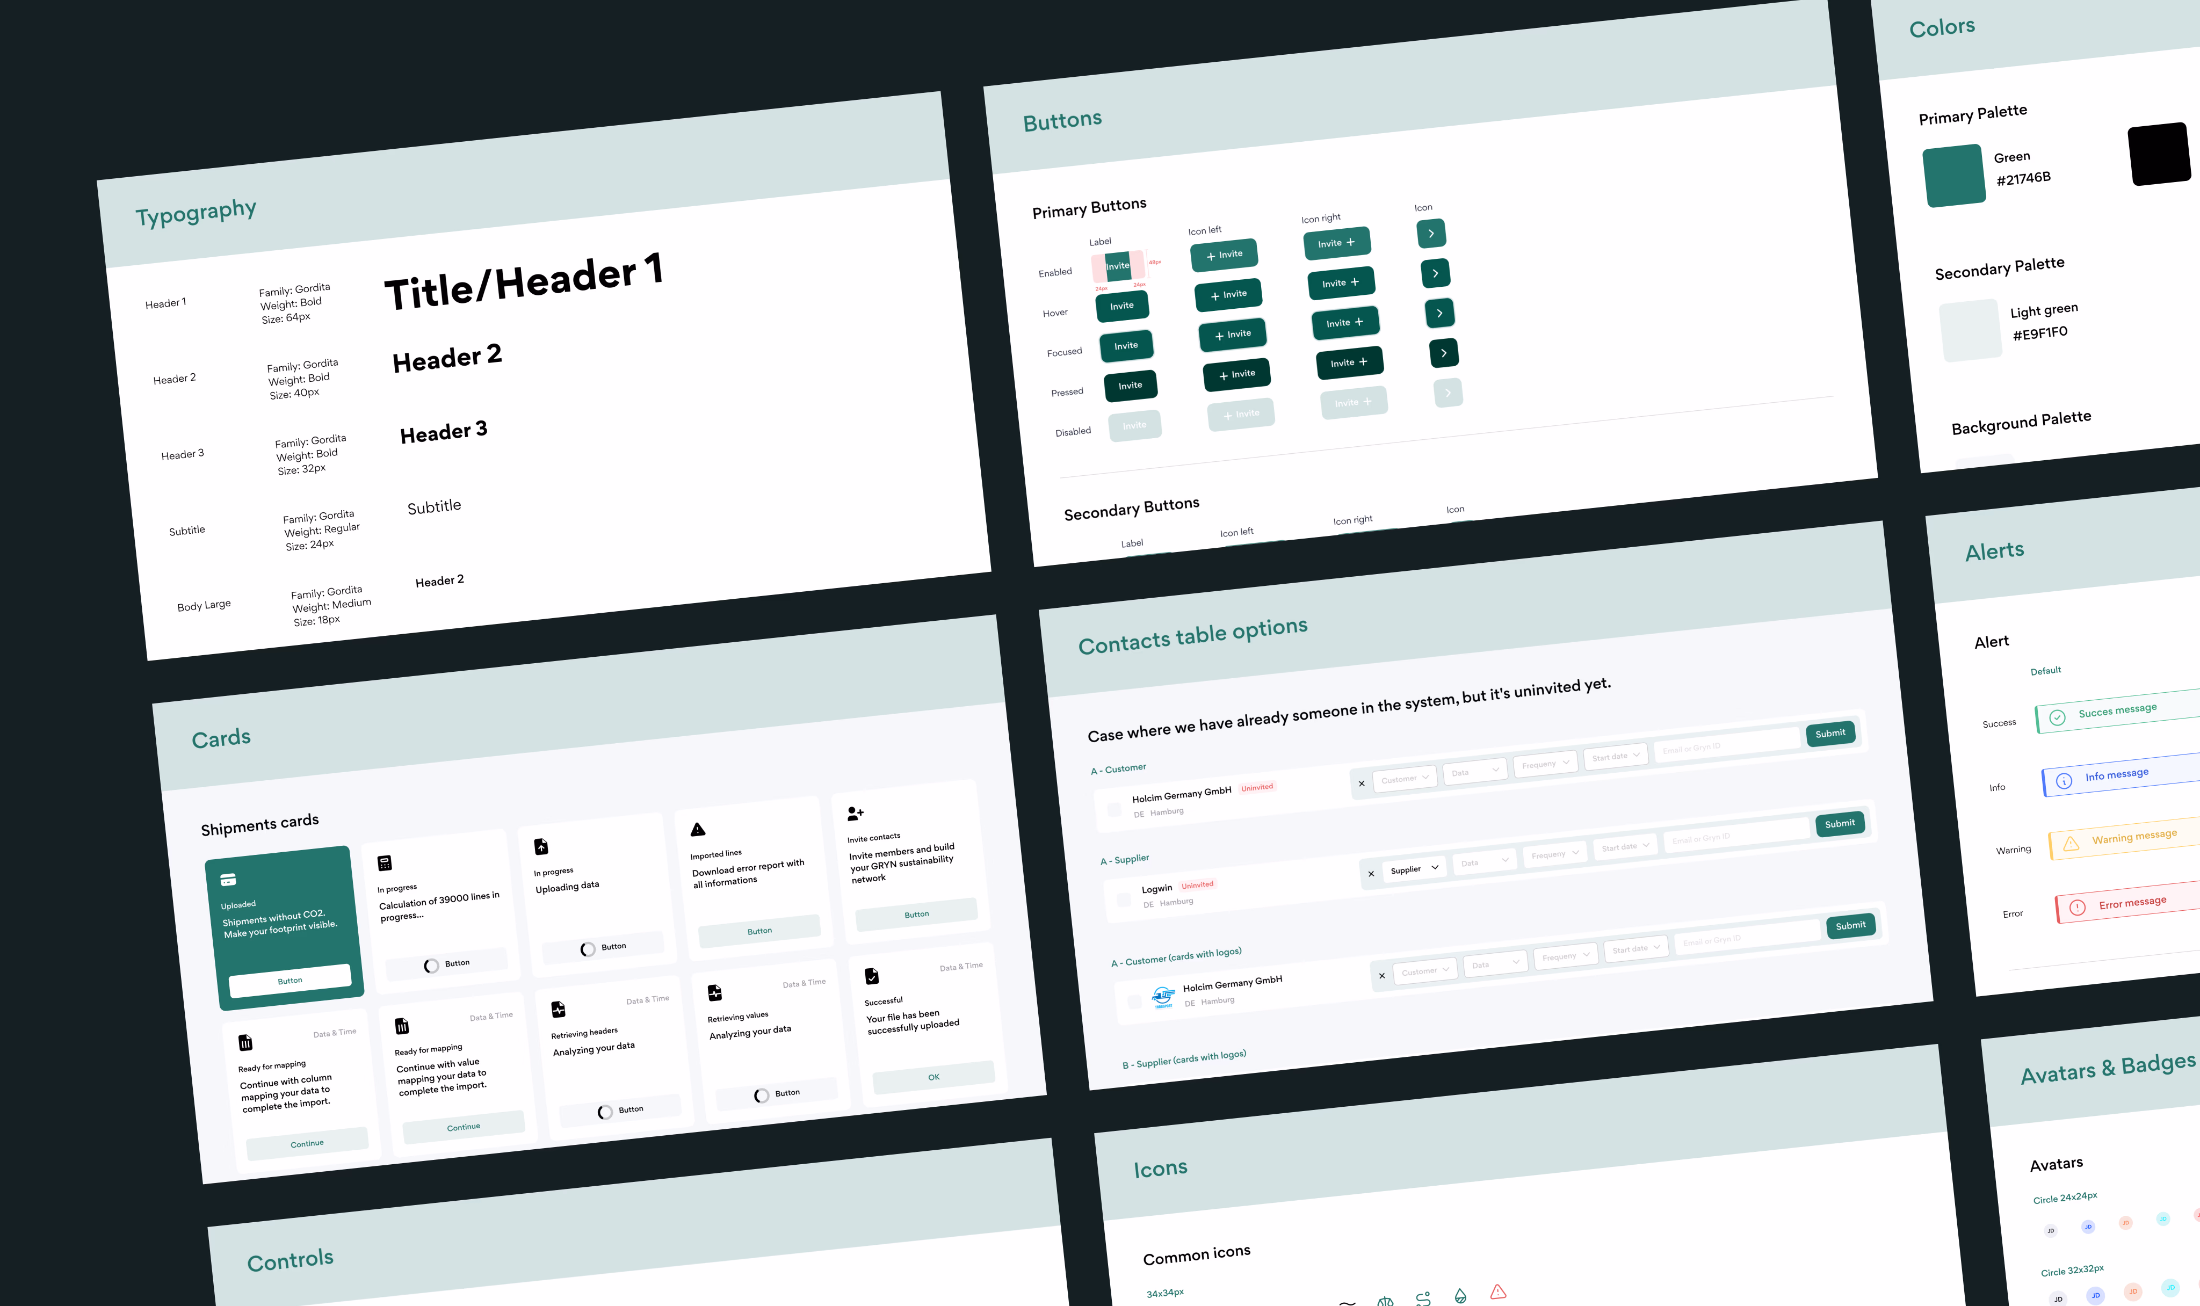Click the calculator icon on Calculation card
This screenshot has height=1306, width=2200.
click(x=385, y=864)
